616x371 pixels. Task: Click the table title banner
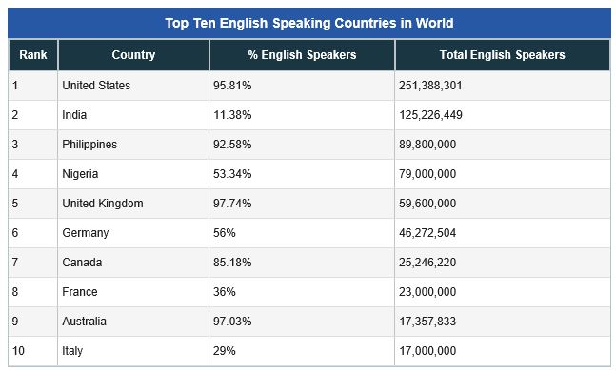[x=309, y=23]
